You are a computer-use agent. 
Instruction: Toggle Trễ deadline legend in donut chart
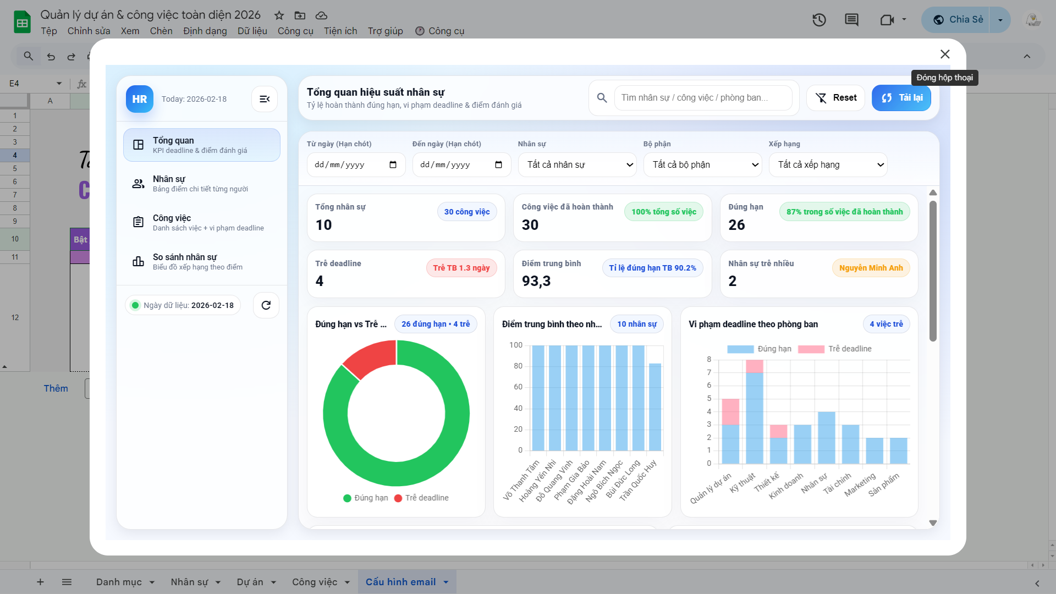click(x=421, y=498)
